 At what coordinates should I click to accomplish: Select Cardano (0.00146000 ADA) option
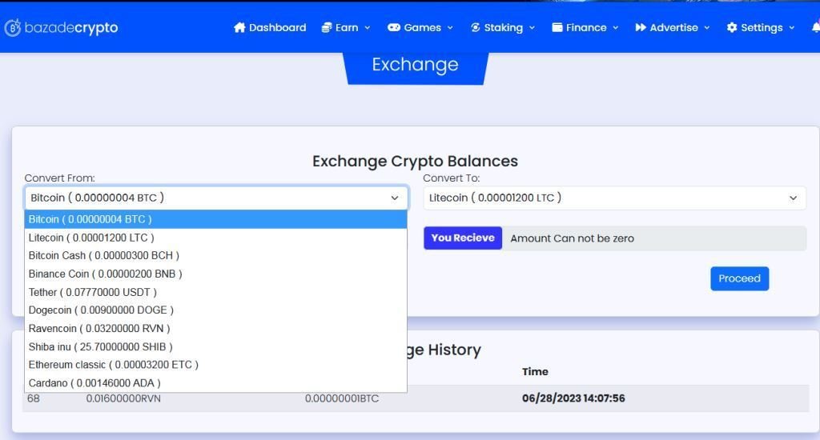(x=215, y=383)
